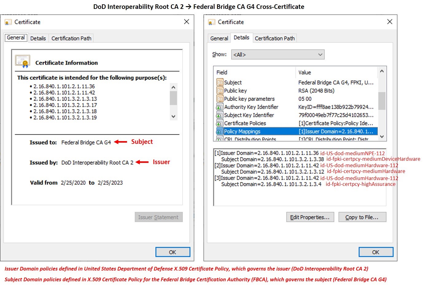Viewport: 426px width, 292px height.
Task: Click 'DoD Interoperability Root CA 2' issued-by name
Action: click(97, 163)
